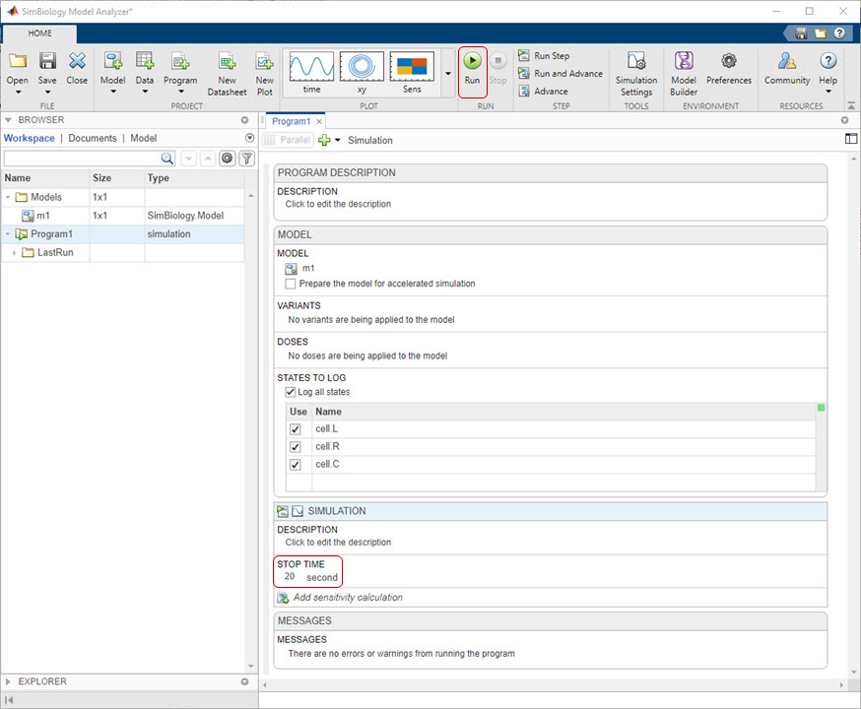Image resolution: width=861 pixels, height=709 pixels.
Task: Expand the EXPLORER panel
Action: coord(9,681)
